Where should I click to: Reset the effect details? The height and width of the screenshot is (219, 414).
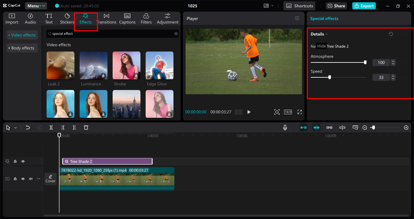(391, 34)
